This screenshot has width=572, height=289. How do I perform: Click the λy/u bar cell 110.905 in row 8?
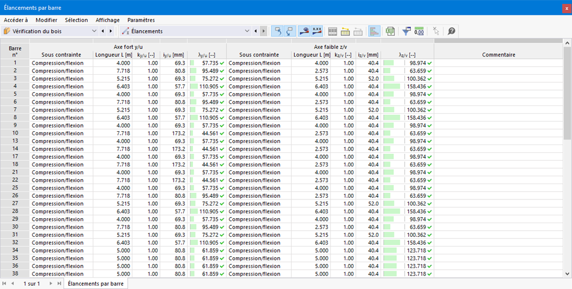click(207, 118)
